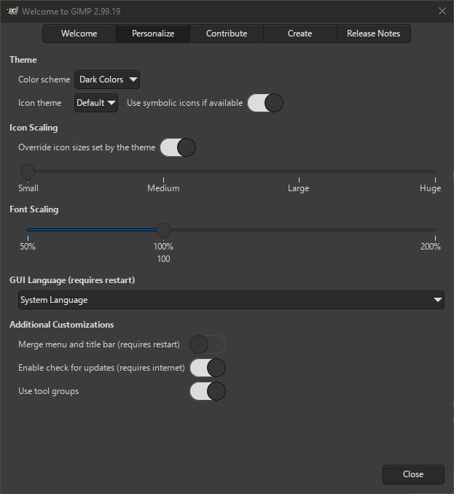Toggle the 'Use tool groups' switch
Screen dimensions: 454x494
coord(207,391)
